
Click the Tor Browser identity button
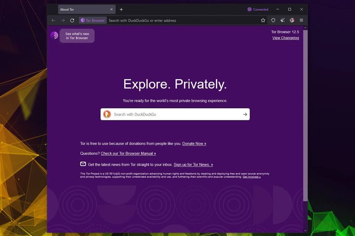pyautogui.click(x=92, y=21)
